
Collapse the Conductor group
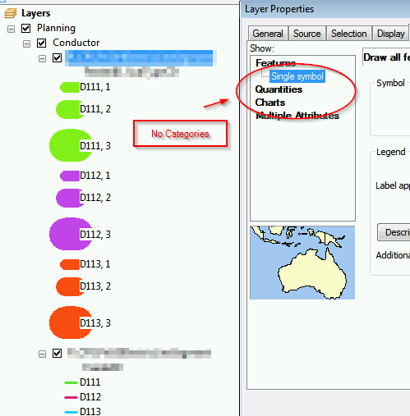click(x=26, y=43)
